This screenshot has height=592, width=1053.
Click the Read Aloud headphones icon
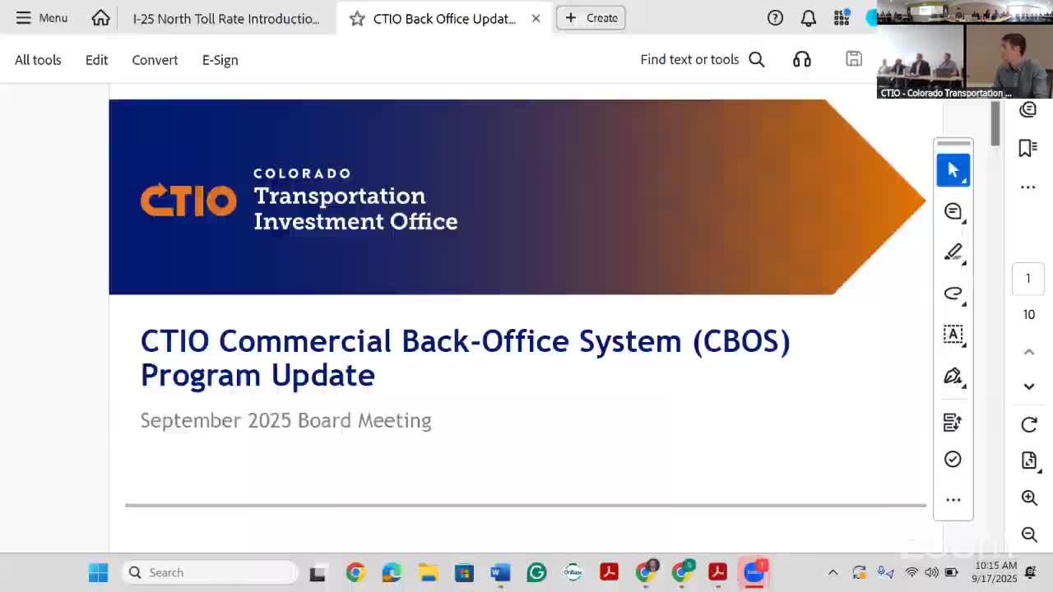802,59
